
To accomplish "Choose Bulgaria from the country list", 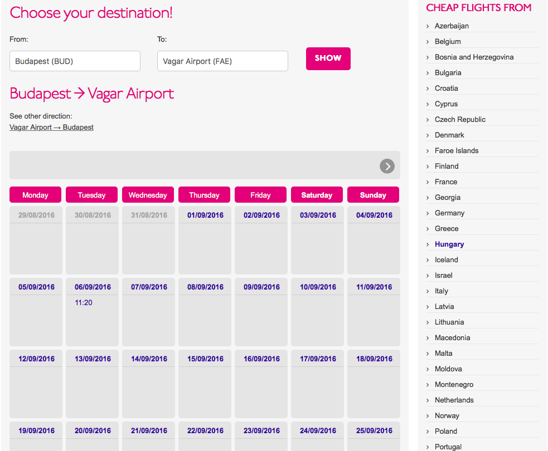I will point(448,72).
